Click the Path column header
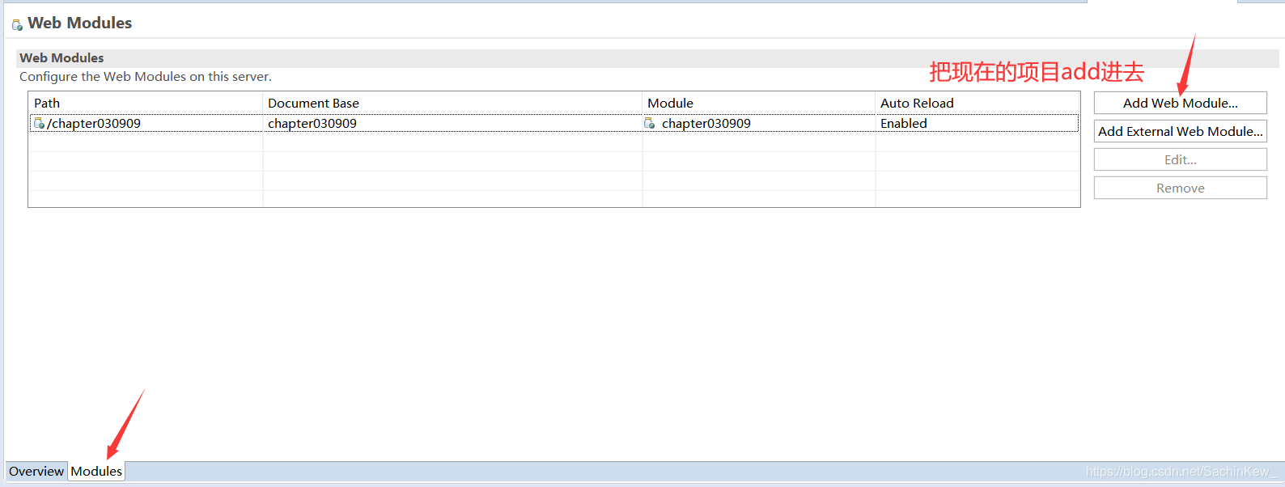Viewport: 1285px width, 487px height. point(146,103)
